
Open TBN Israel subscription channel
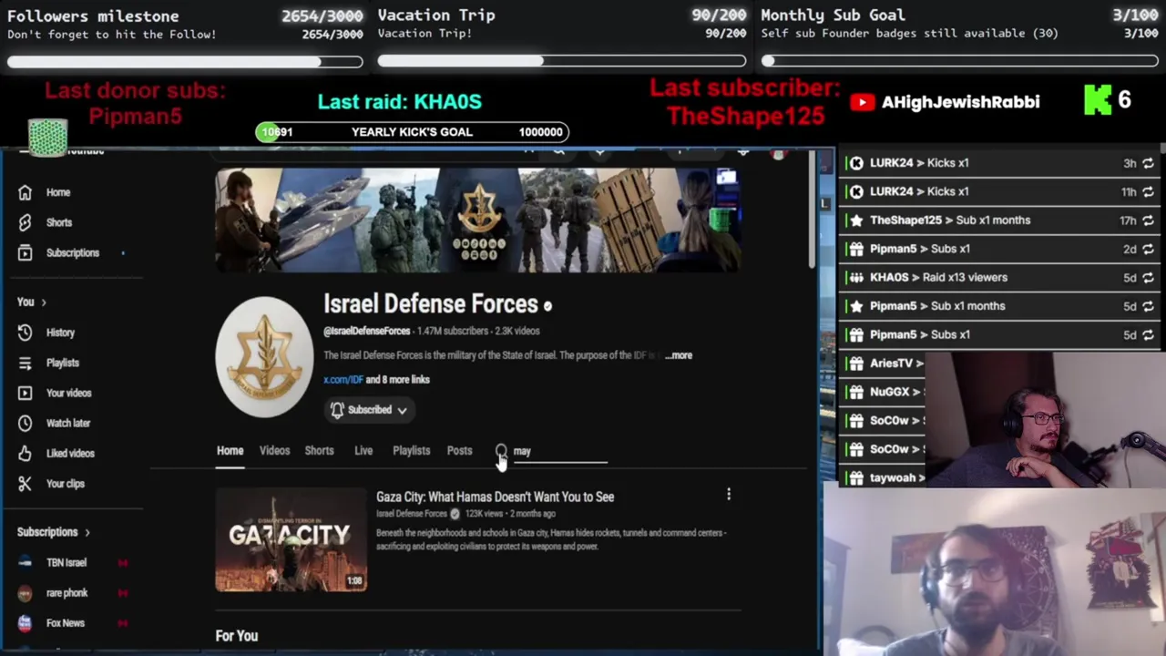pyautogui.click(x=66, y=563)
